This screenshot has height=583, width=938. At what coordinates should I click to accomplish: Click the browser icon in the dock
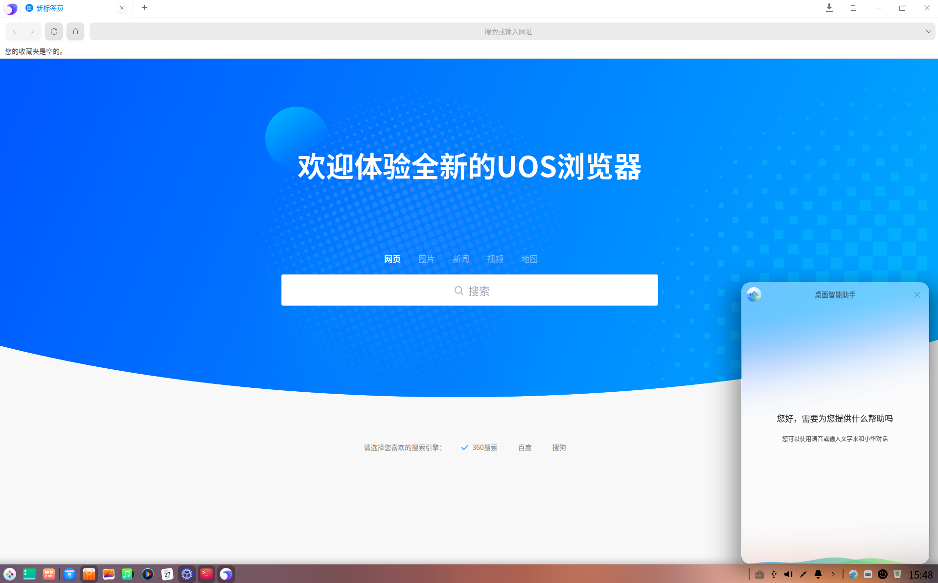[x=226, y=574]
